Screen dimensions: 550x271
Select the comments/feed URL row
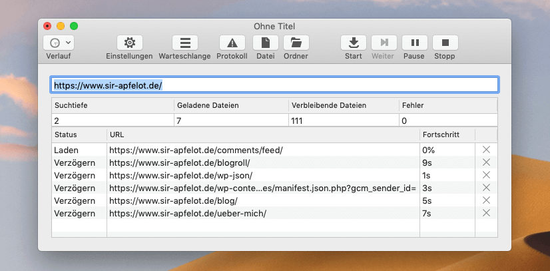[264, 150]
